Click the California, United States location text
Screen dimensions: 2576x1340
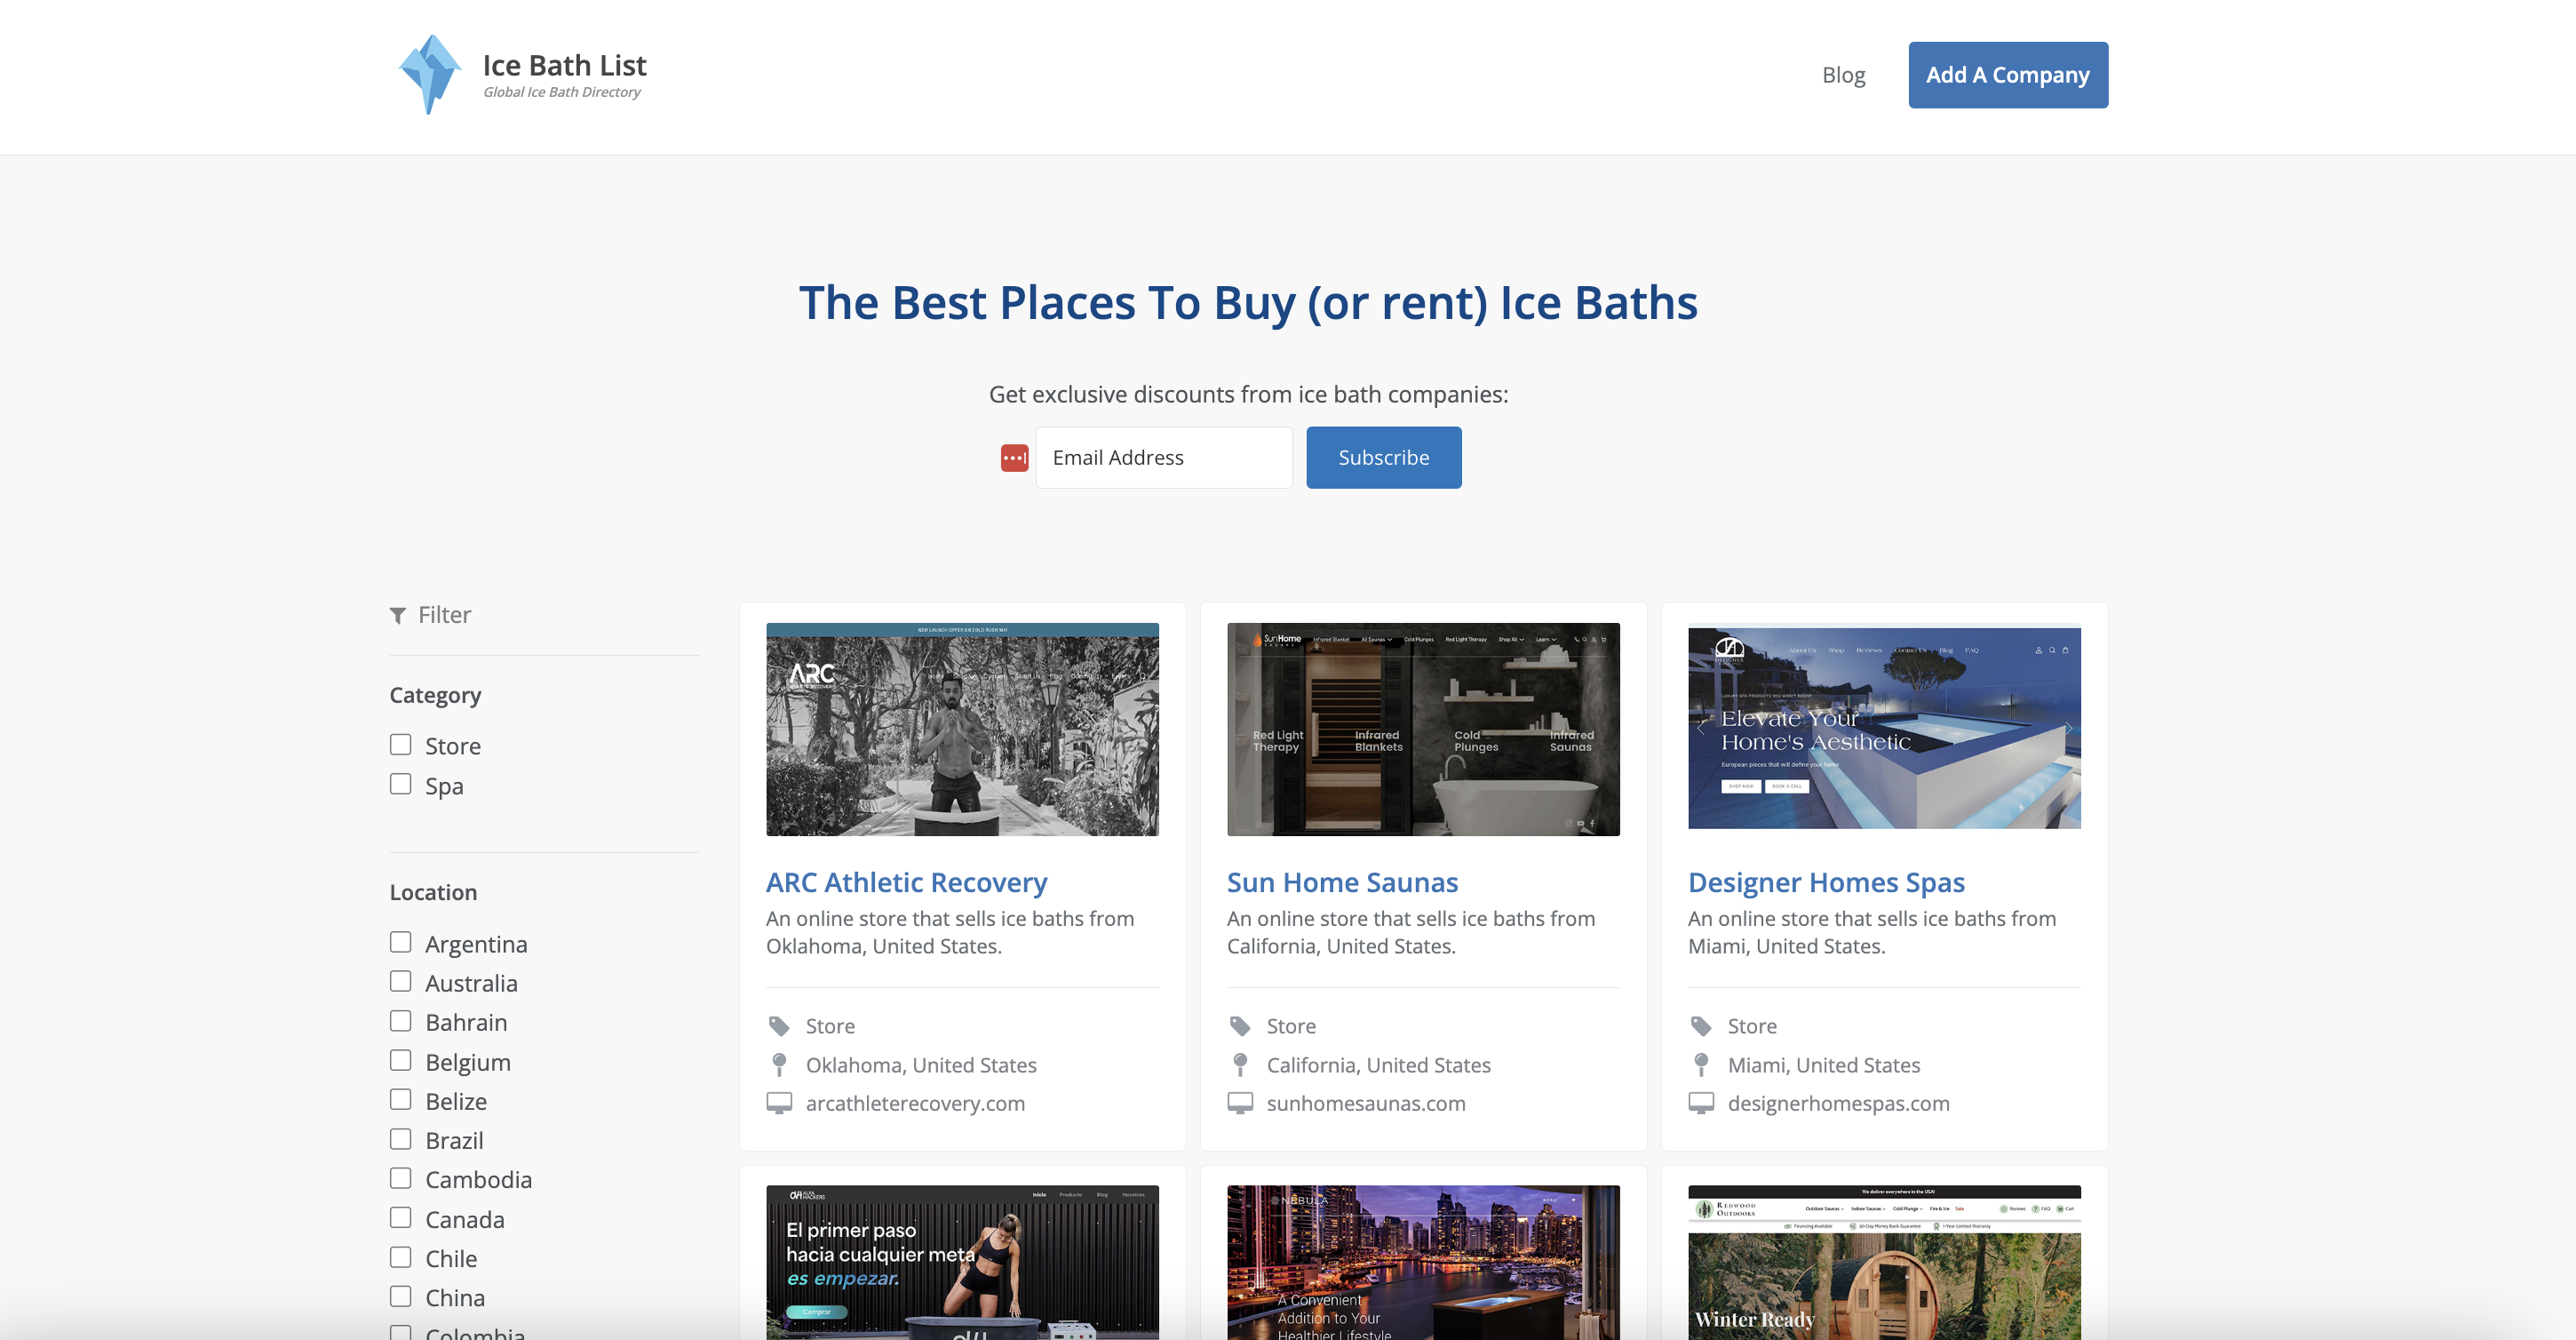pos(1379,1065)
